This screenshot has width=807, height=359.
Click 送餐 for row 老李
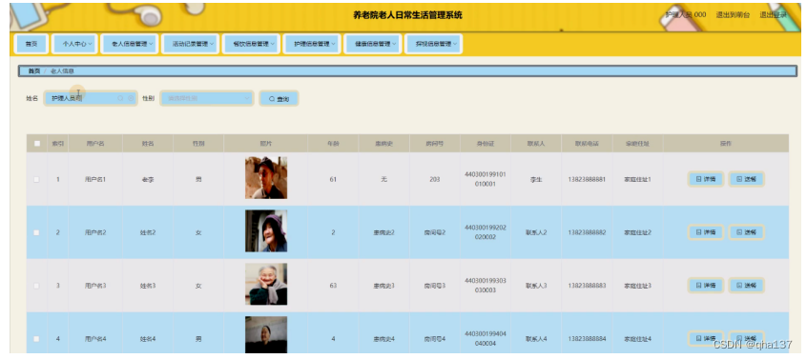coord(746,179)
